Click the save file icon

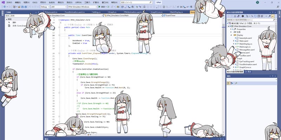click(x=22, y=7)
